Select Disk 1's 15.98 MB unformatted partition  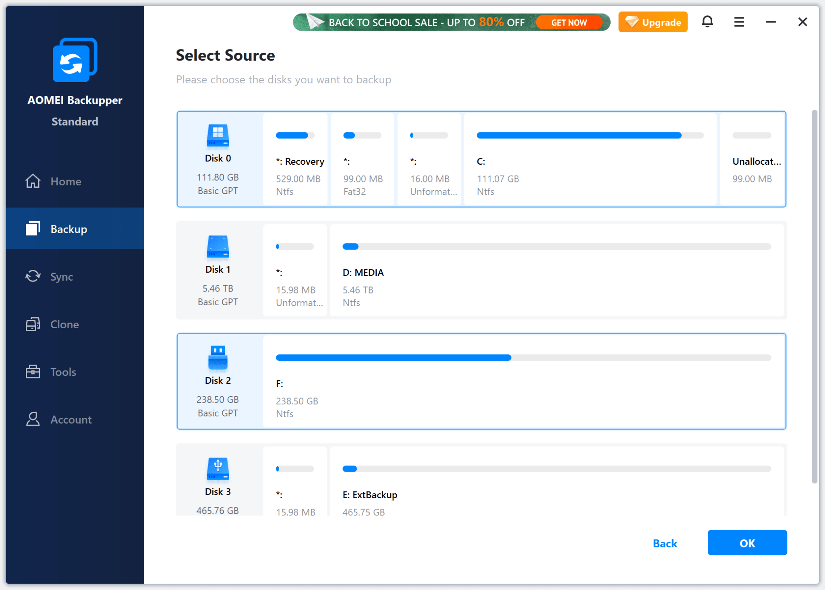point(295,270)
